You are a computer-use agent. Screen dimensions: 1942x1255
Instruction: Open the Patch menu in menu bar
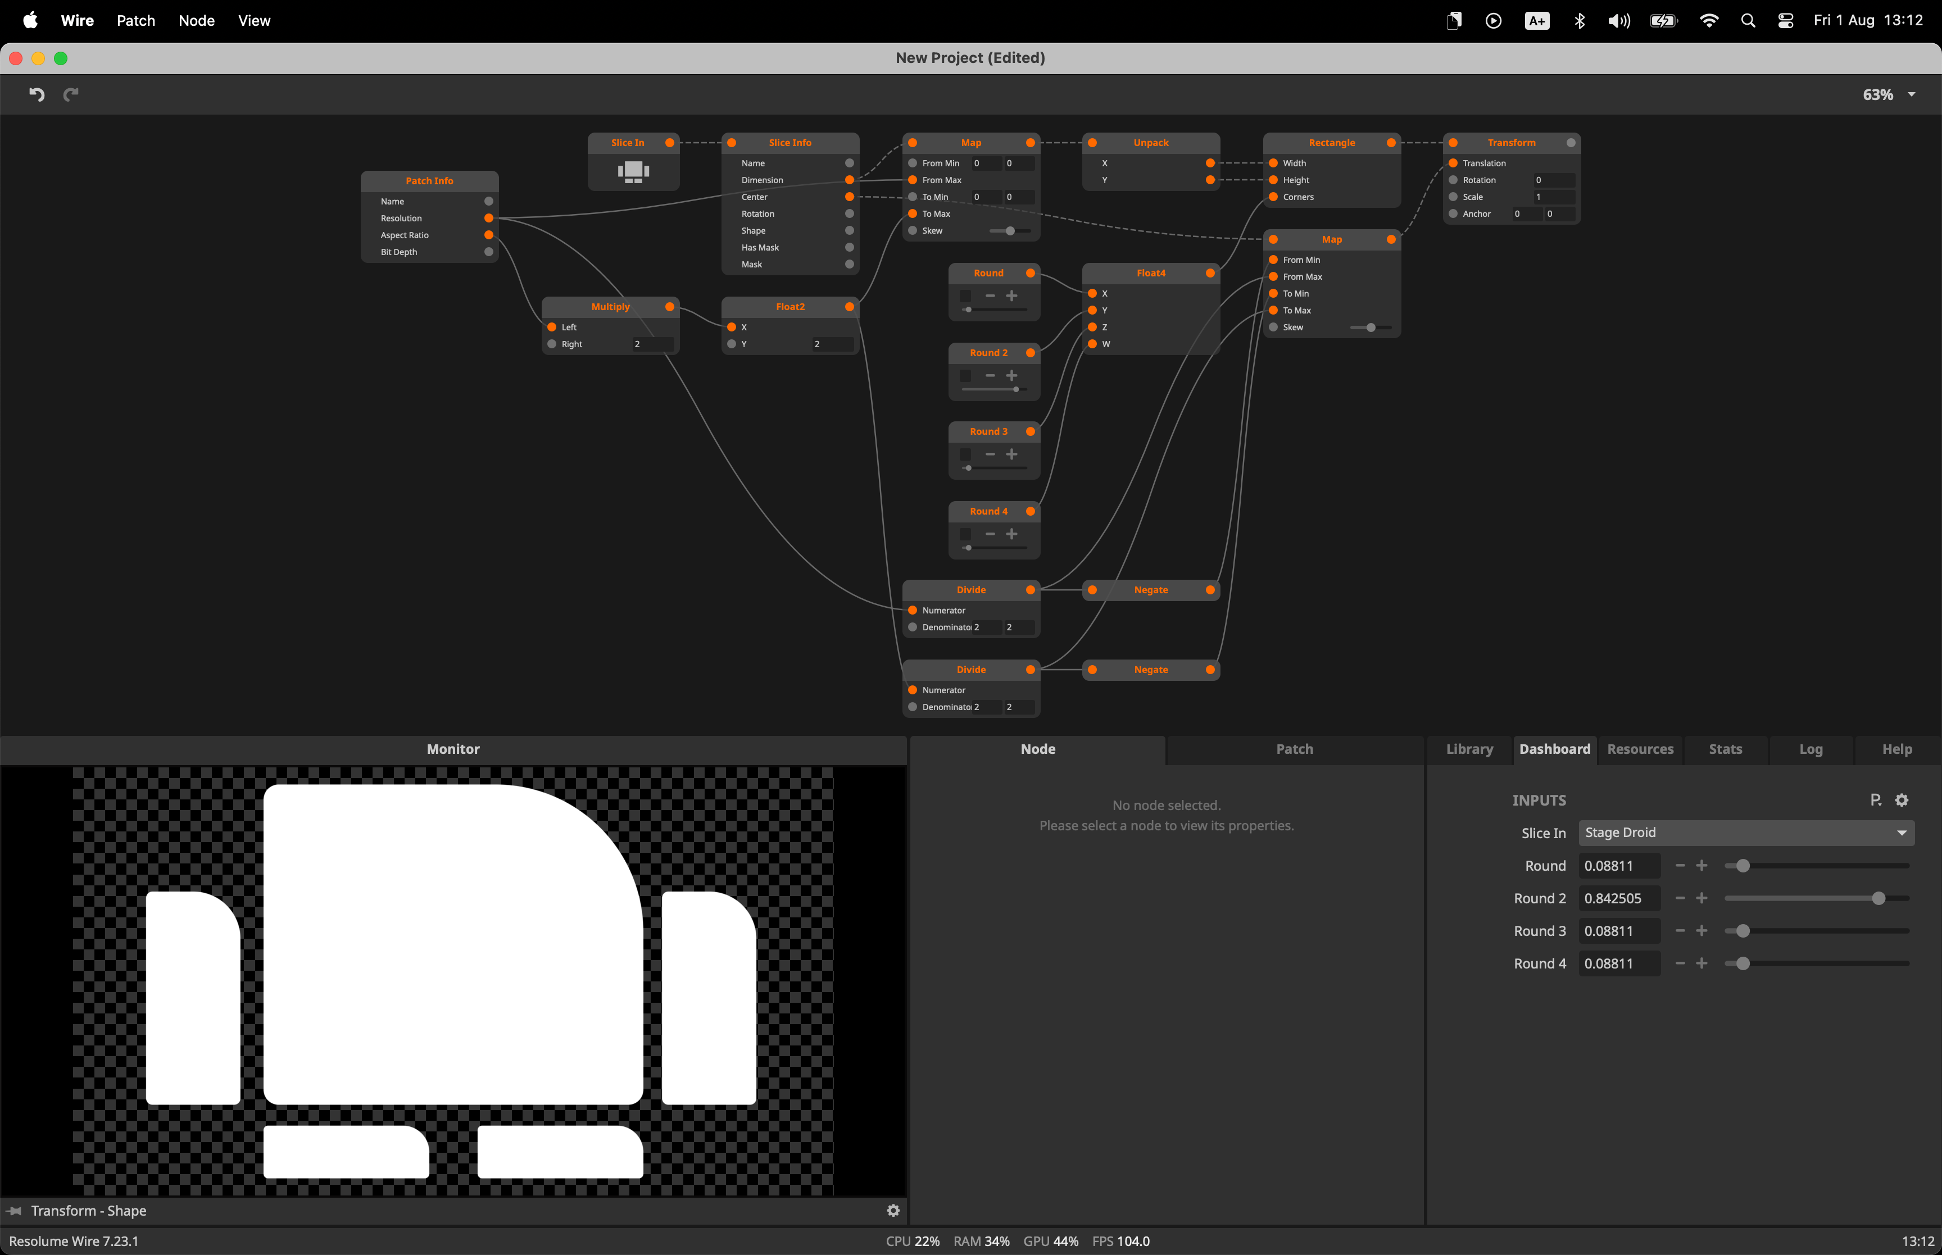coord(135,20)
